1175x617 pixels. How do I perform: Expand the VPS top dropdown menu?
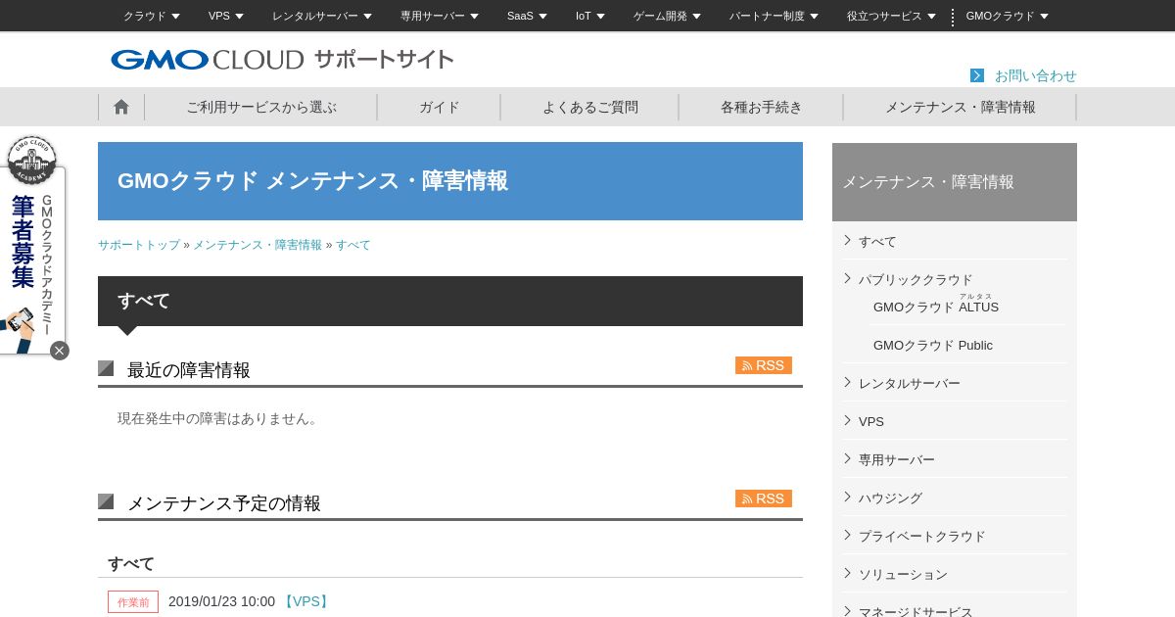226,16
